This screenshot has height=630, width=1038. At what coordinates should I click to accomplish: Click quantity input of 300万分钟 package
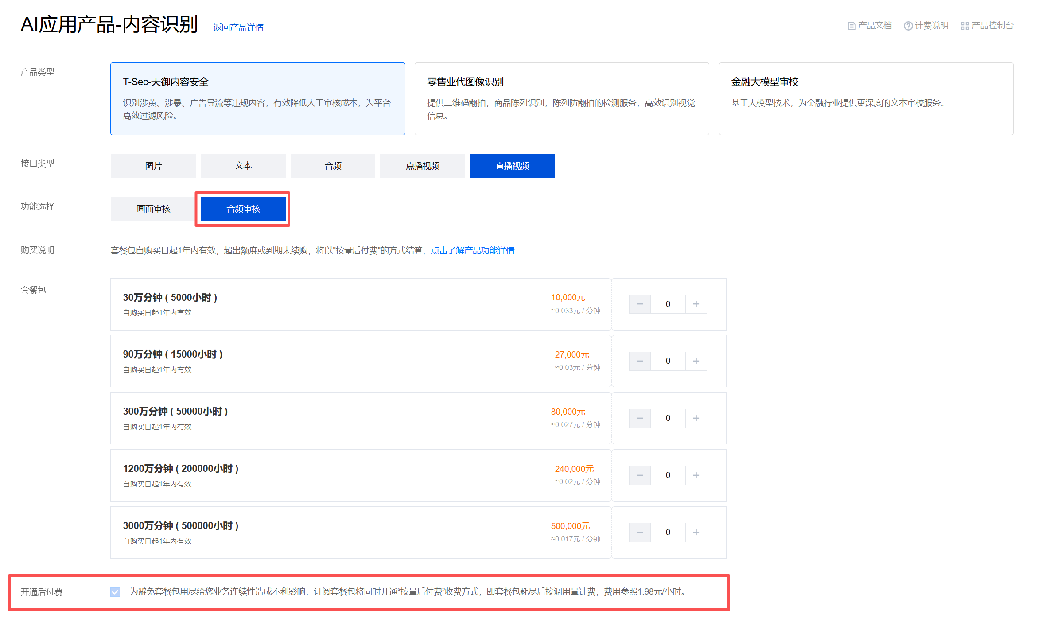(x=668, y=418)
